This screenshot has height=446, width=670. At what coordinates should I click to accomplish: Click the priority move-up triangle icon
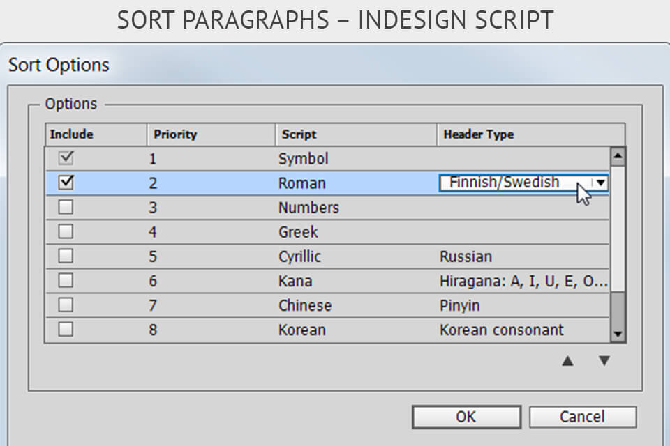tap(569, 362)
